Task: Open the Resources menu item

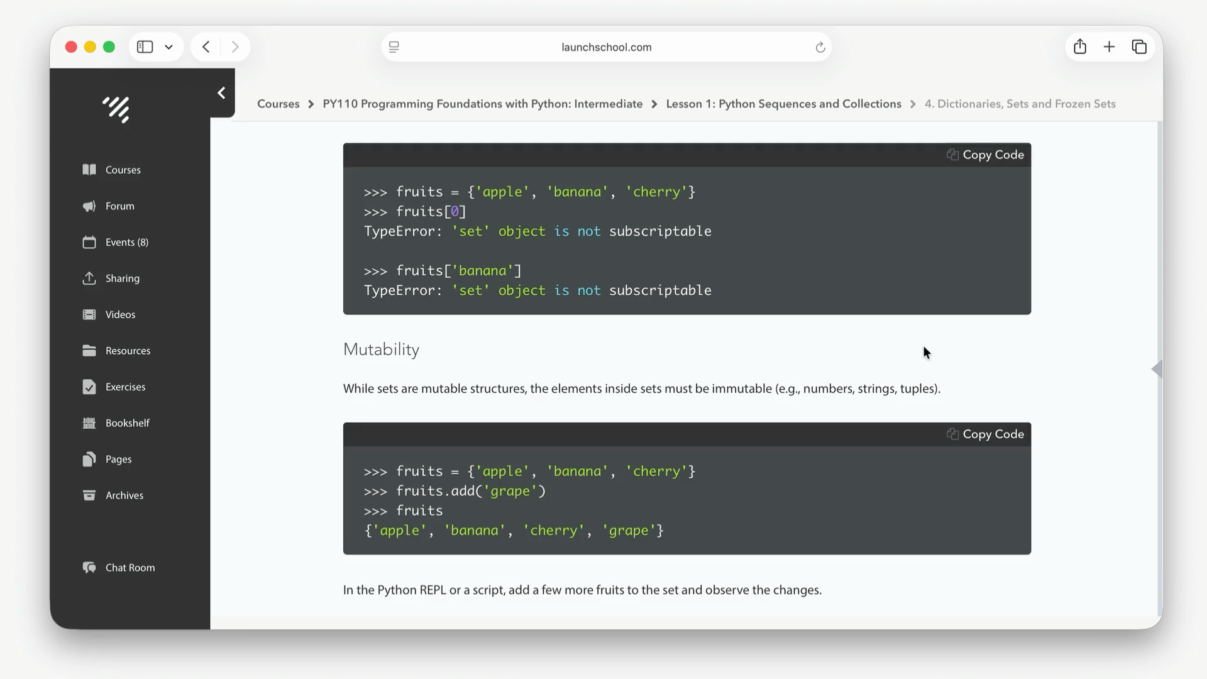Action: (128, 351)
